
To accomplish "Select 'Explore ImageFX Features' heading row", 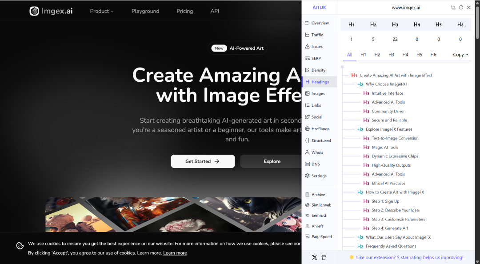I will (385, 129).
